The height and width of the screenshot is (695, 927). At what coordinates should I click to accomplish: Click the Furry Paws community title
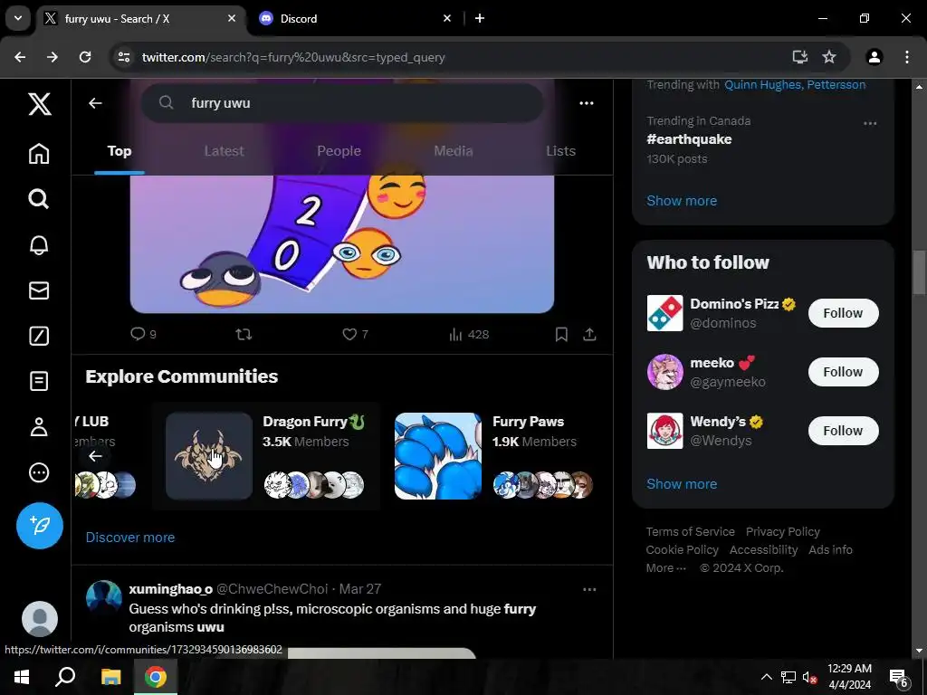pos(528,422)
